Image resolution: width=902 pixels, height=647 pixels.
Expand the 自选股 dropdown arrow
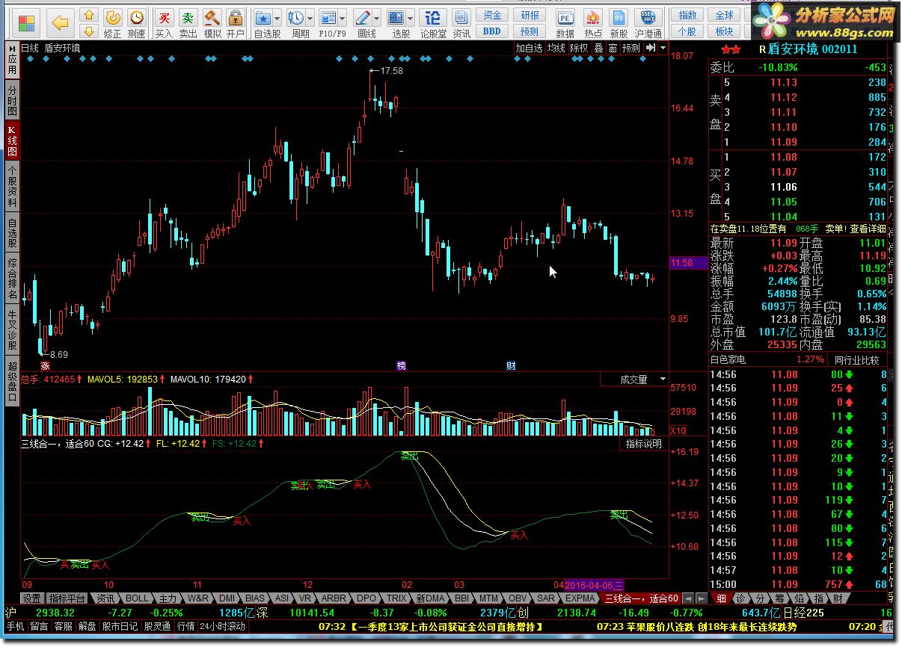click(277, 18)
